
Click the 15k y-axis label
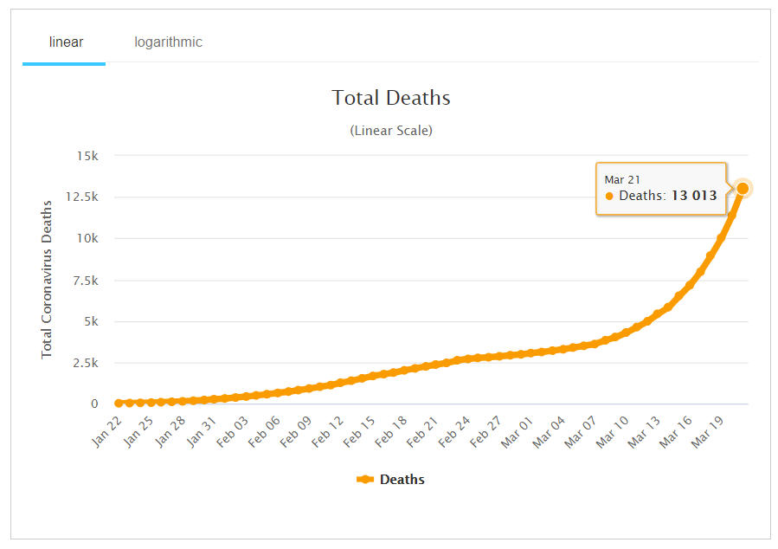click(x=87, y=156)
